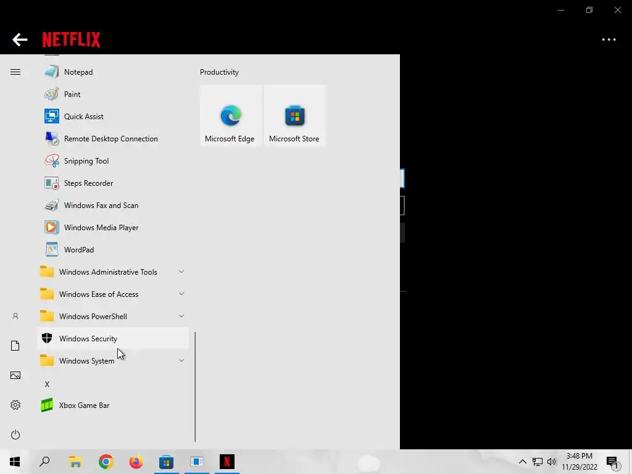Launch the Snipping Tool

(113, 161)
